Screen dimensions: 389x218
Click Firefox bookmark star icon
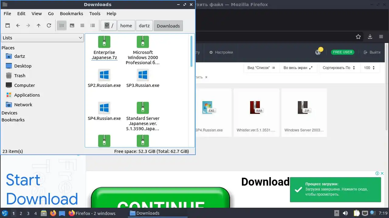[358, 37]
